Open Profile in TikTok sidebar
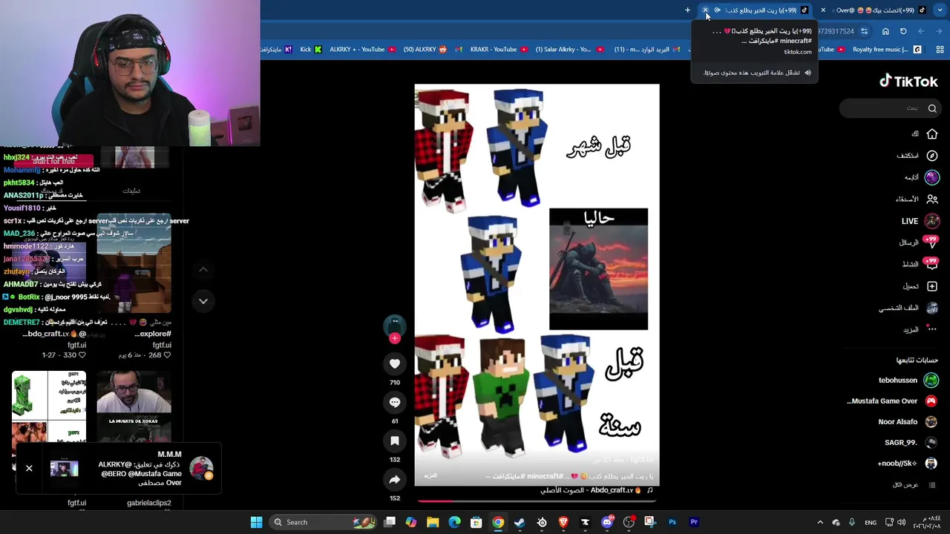 click(932, 308)
